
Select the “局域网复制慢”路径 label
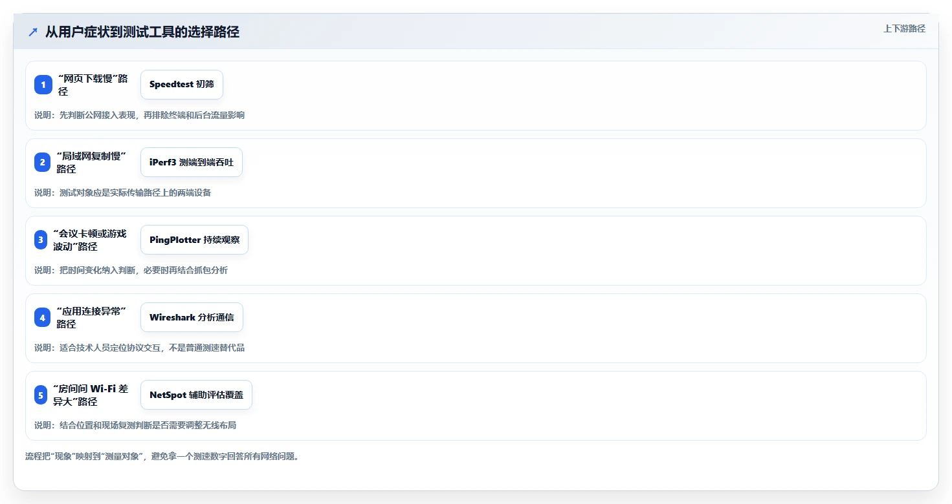(91, 162)
